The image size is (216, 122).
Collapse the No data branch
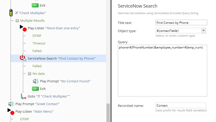[29, 74]
